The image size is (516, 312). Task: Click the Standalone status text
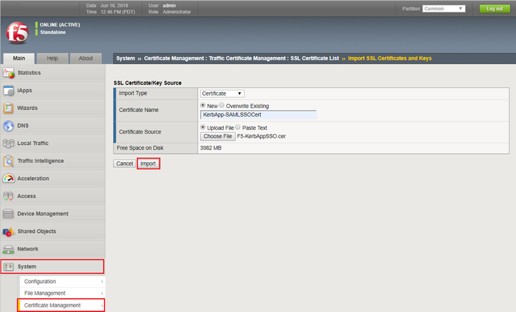(x=53, y=32)
